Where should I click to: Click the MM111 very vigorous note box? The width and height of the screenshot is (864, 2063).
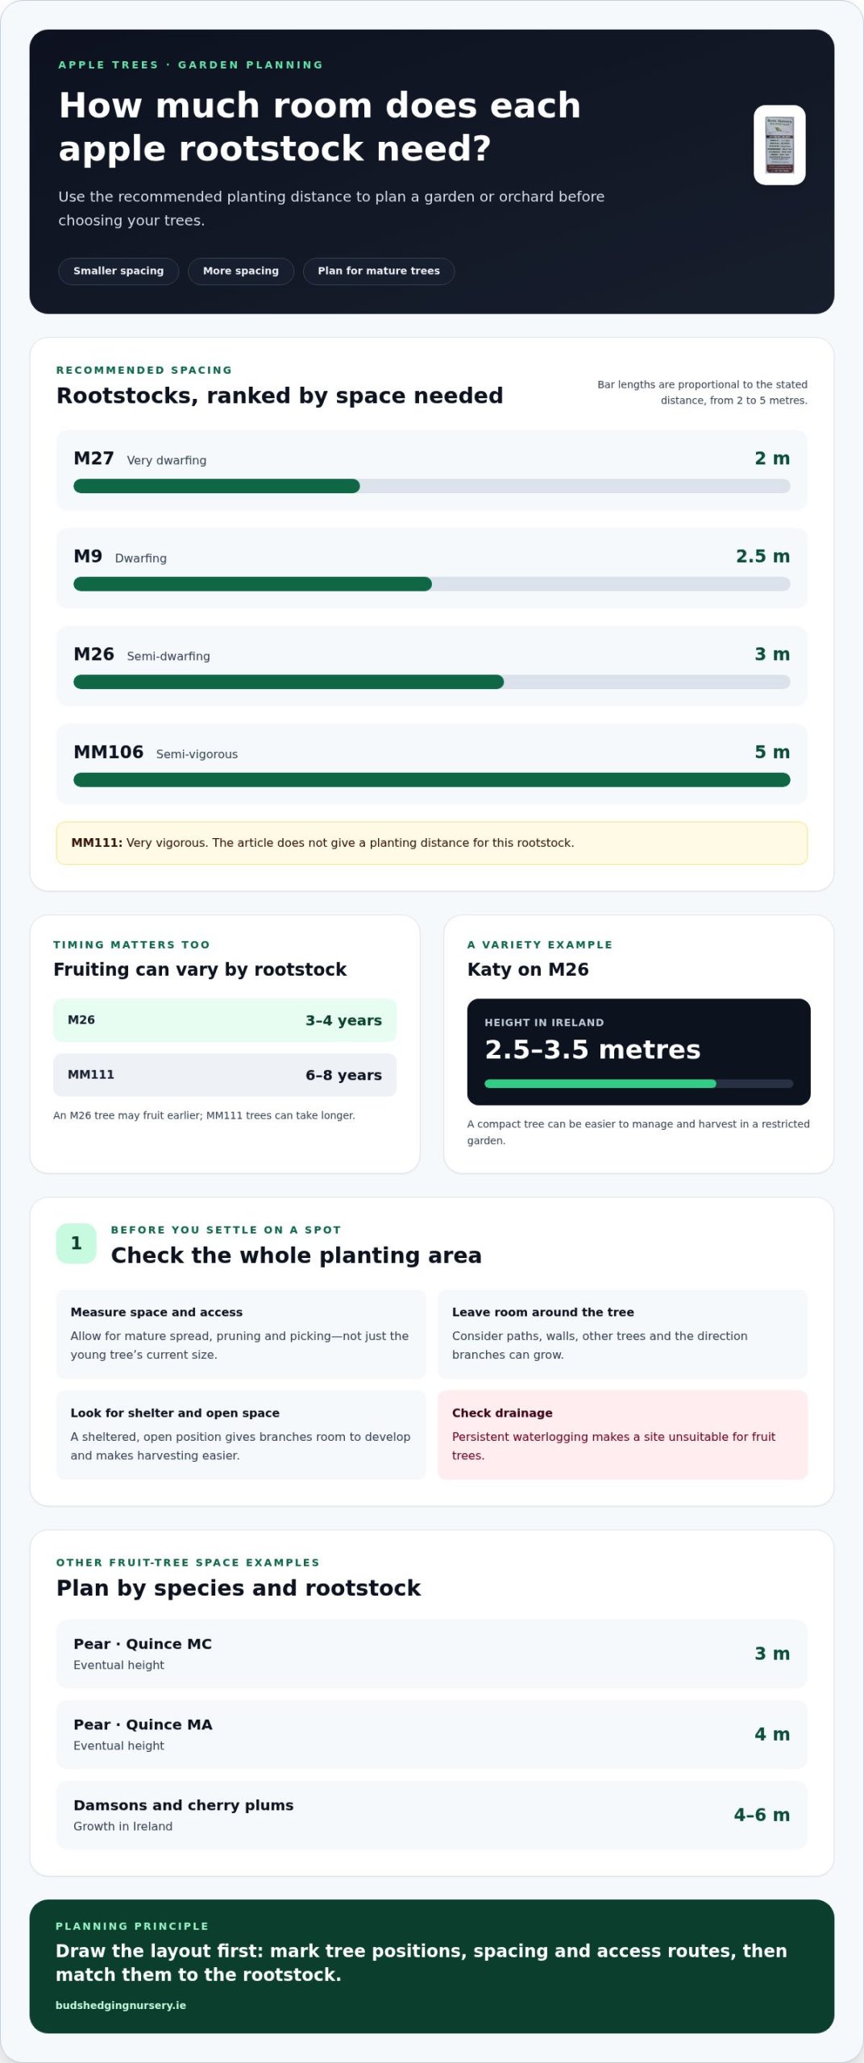pyautogui.click(x=432, y=843)
